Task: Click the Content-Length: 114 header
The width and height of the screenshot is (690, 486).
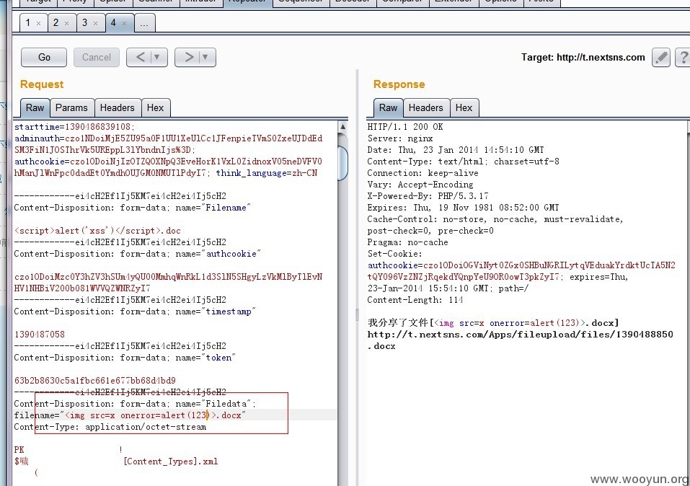Action: 415,300
